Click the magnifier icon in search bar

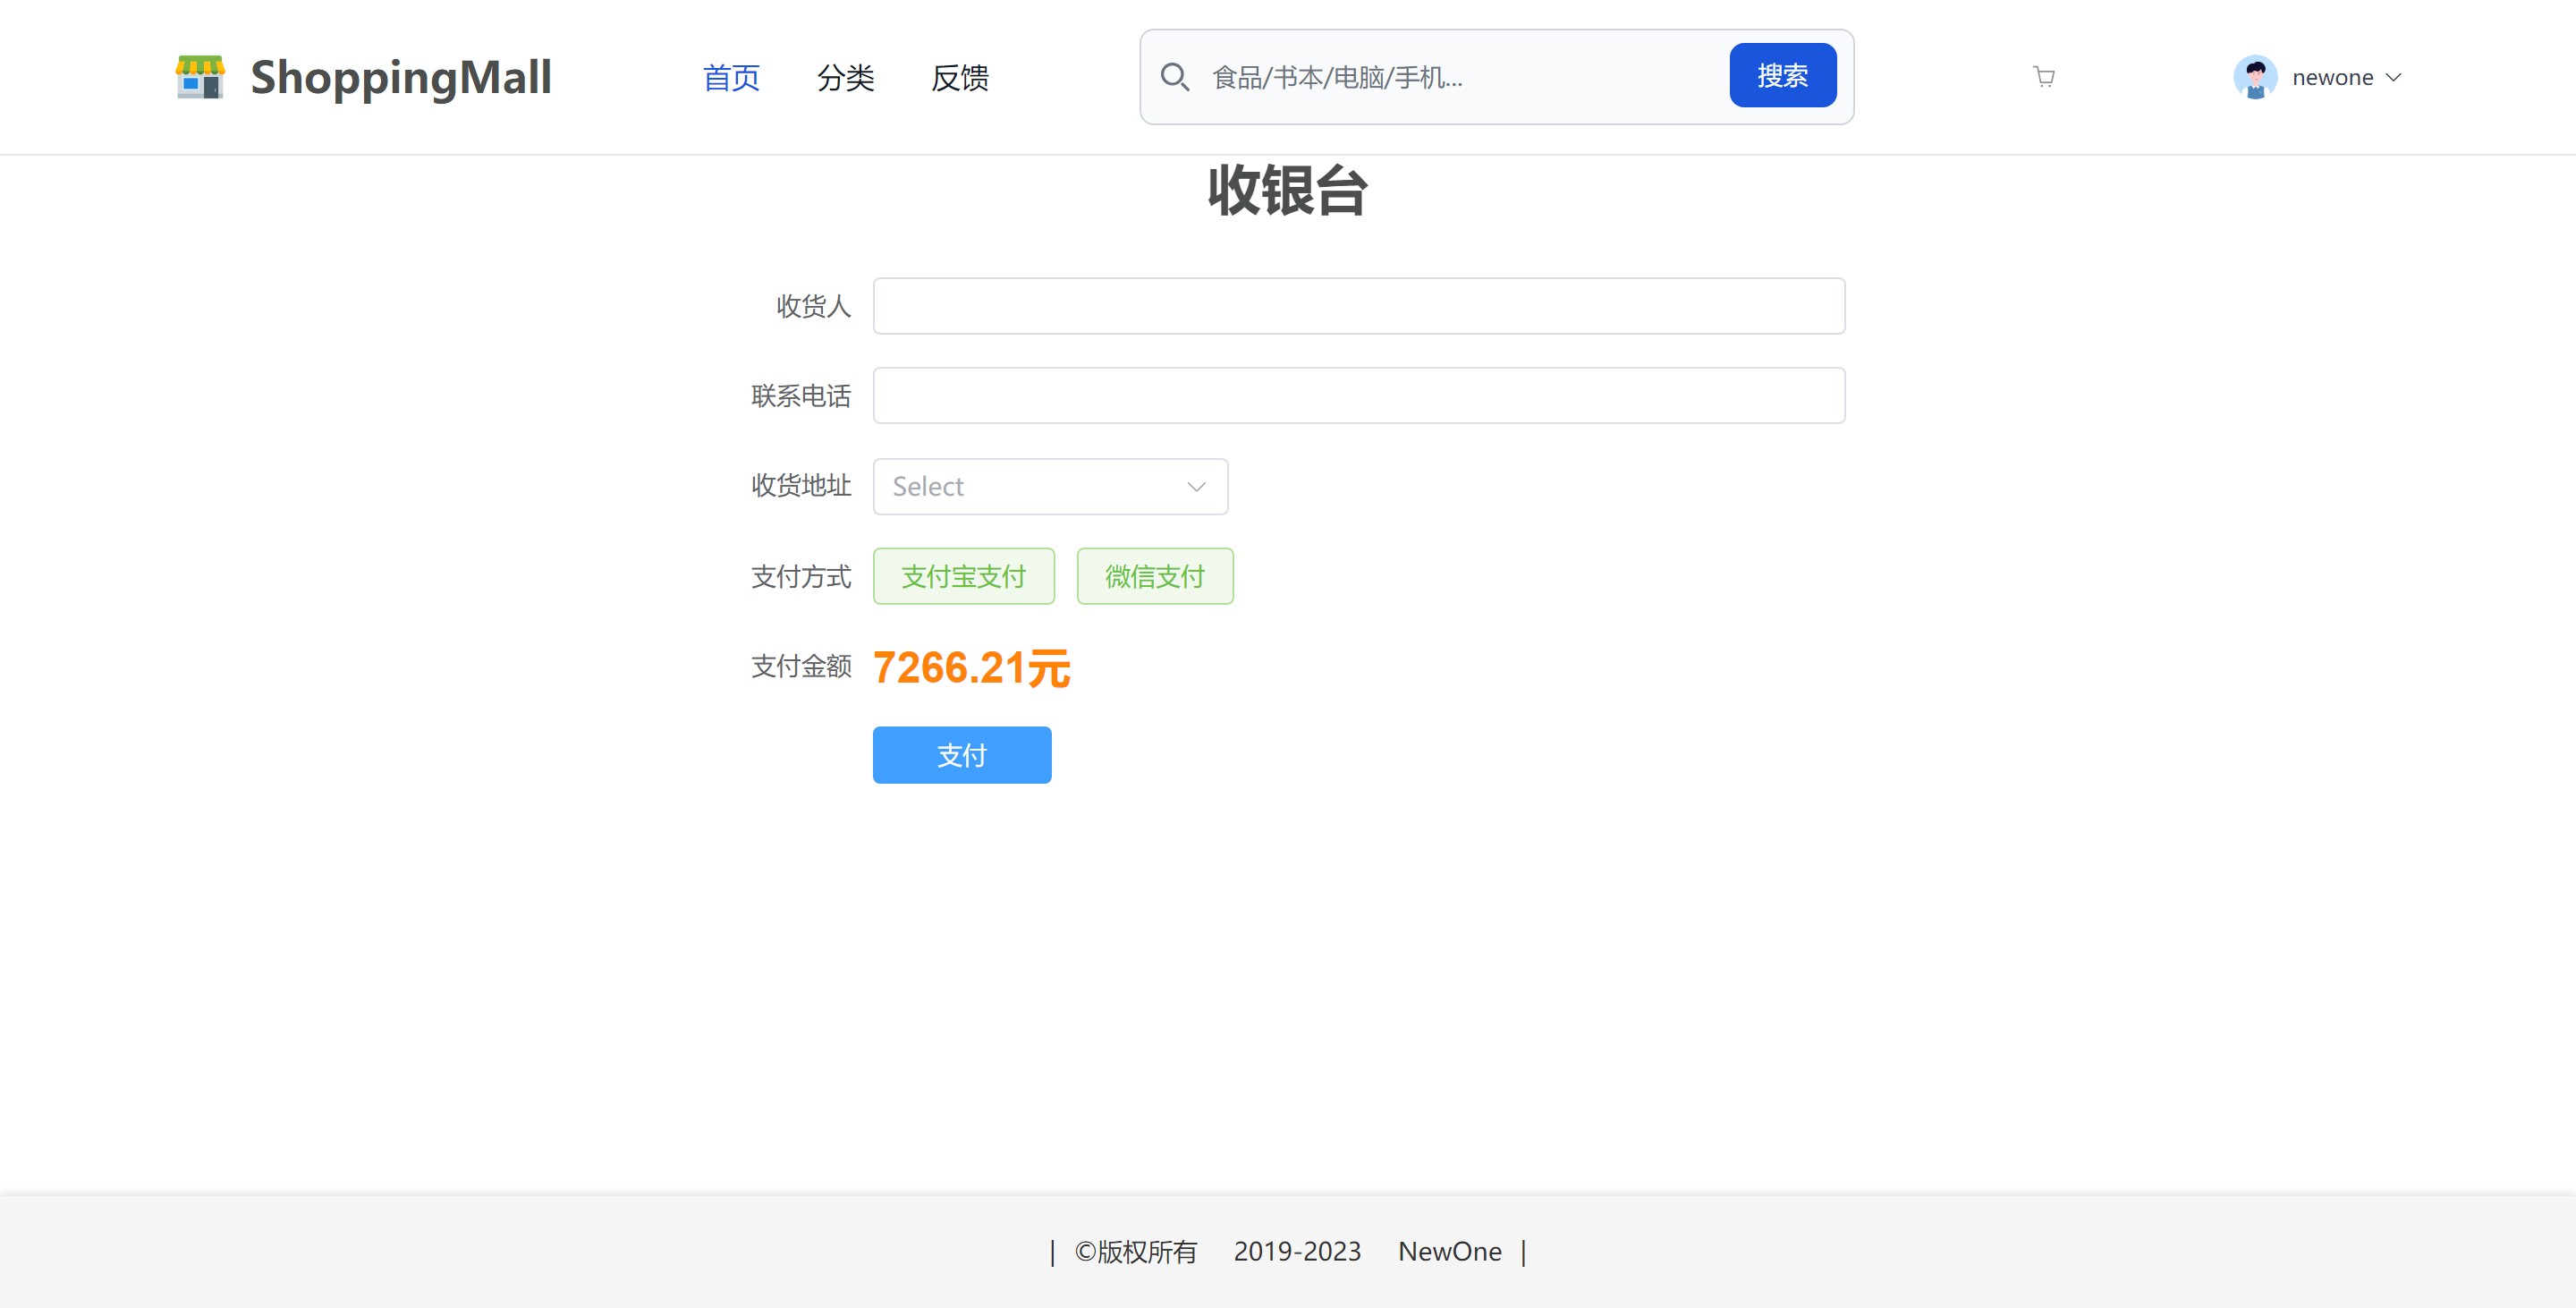click(x=1174, y=77)
